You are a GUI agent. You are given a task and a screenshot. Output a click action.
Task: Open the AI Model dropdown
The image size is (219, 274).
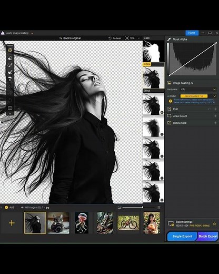[214, 96]
